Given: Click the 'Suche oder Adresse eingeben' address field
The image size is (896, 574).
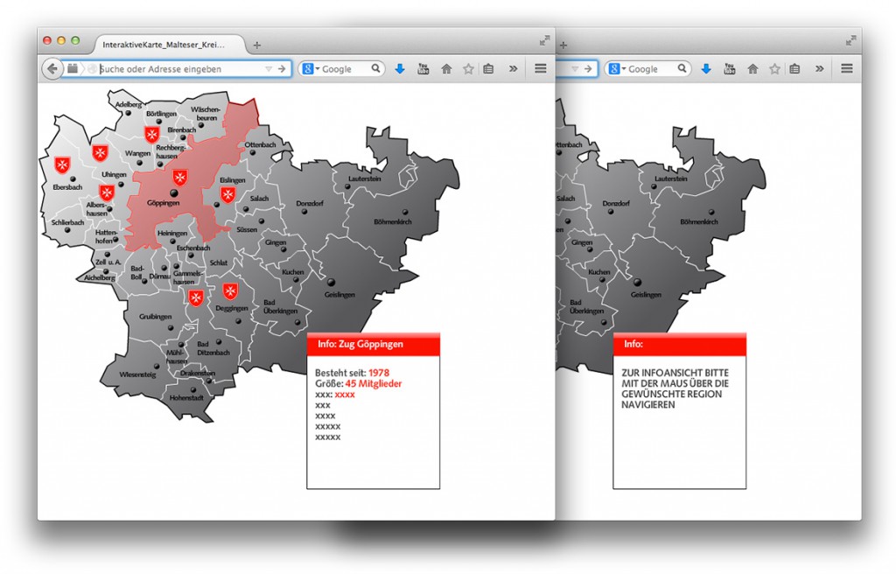Looking at the screenshot, I should (x=175, y=69).
